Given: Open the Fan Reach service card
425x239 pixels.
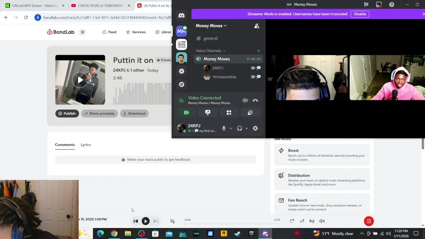Looking at the screenshot, I should tap(322, 204).
